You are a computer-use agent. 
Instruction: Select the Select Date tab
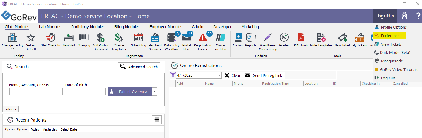tap(69, 129)
